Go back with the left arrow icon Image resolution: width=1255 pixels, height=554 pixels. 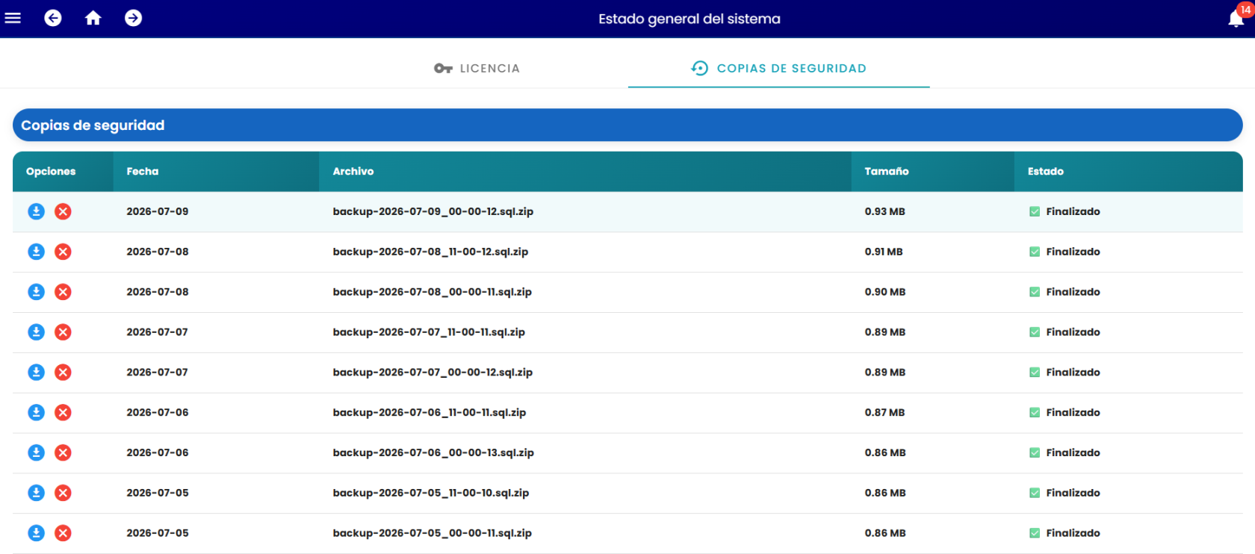pos(53,18)
